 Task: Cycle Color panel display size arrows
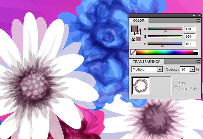(x=131, y=21)
